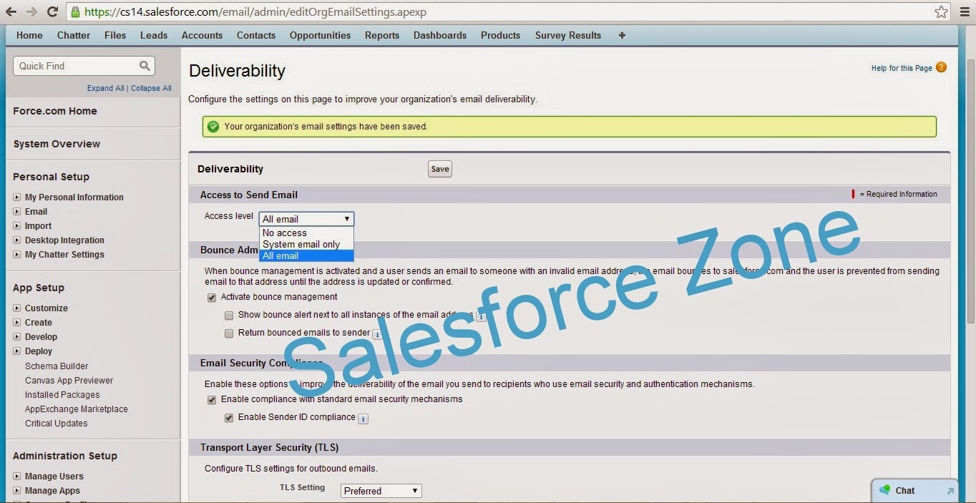Open Help for this Page link
Image resolution: width=976 pixels, height=503 pixels.
coord(902,68)
